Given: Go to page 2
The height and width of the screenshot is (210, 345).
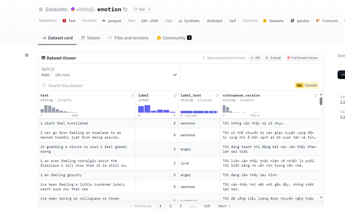Looking at the screenshot, I should (x=171, y=206).
